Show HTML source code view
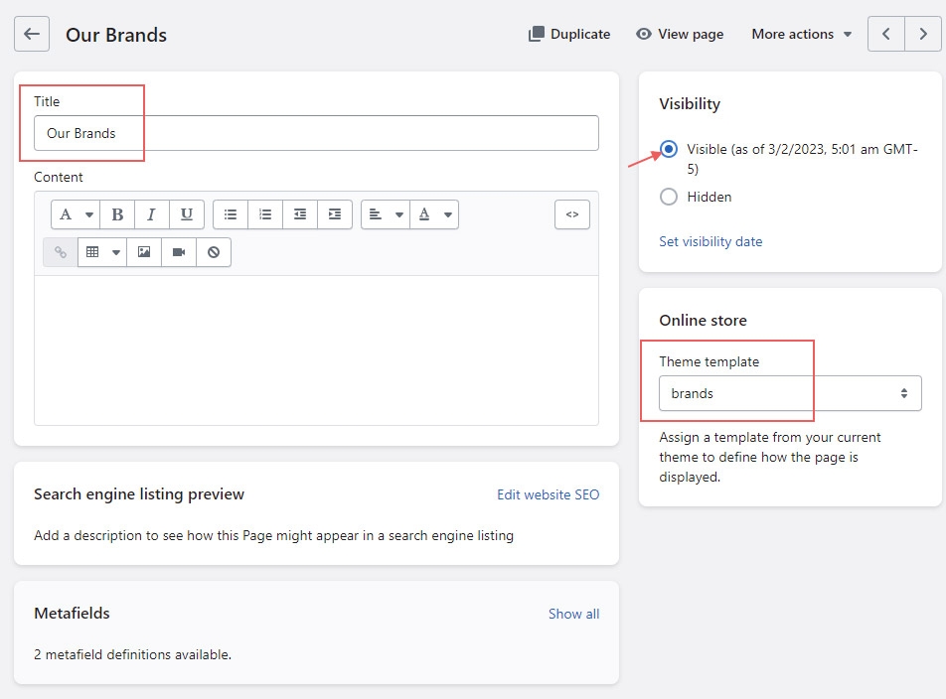The width and height of the screenshot is (946, 699). (x=571, y=214)
